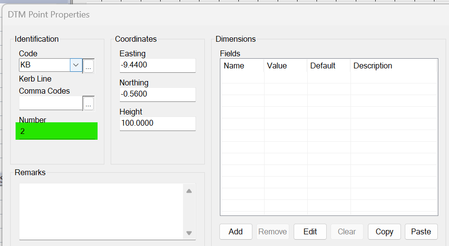The image size is (449, 246).
Task: Click into the Northing coordinate field
Action: tap(157, 94)
